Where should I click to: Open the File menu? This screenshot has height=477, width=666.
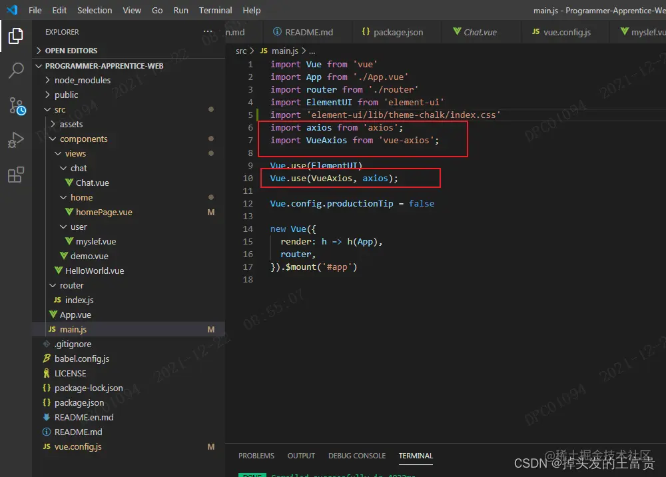pyautogui.click(x=35, y=10)
